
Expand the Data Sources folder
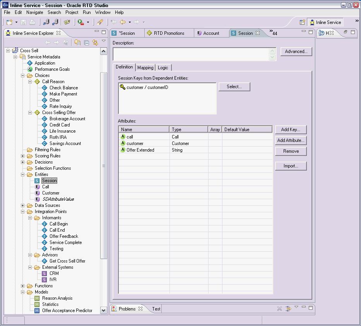point(22,205)
